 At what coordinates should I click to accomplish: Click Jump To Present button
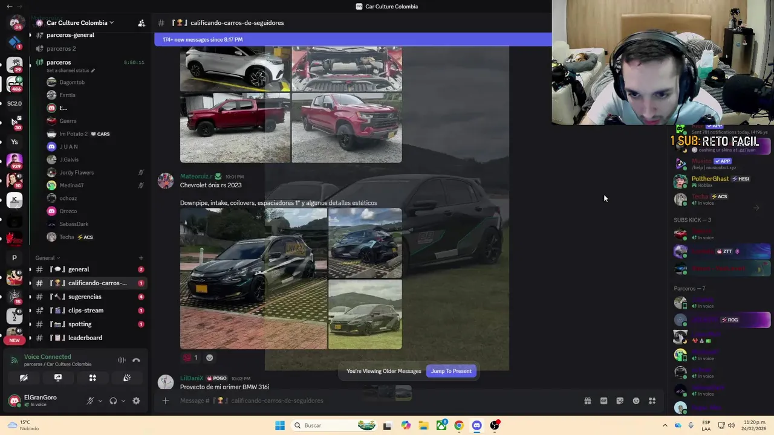click(x=451, y=371)
